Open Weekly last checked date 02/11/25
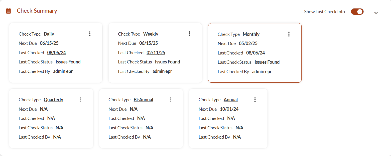This screenshot has width=391, height=156. coord(156,53)
